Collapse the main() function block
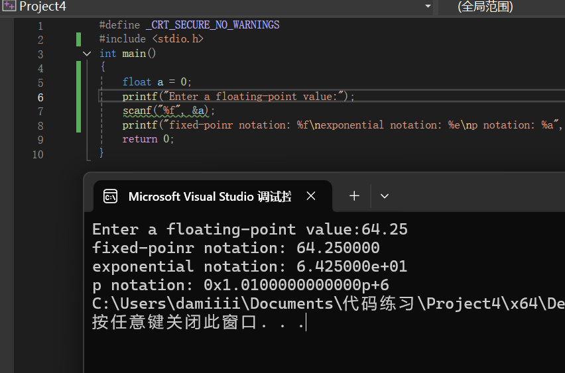The width and height of the screenshot is (565, 373). click(87, 54)
